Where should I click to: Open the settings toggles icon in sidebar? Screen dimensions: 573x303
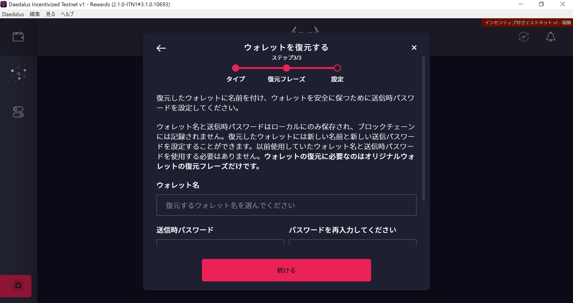click(18, 112)
